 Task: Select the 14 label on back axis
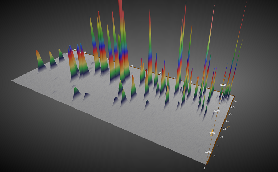pyautogui.click(x=132, y=66)
